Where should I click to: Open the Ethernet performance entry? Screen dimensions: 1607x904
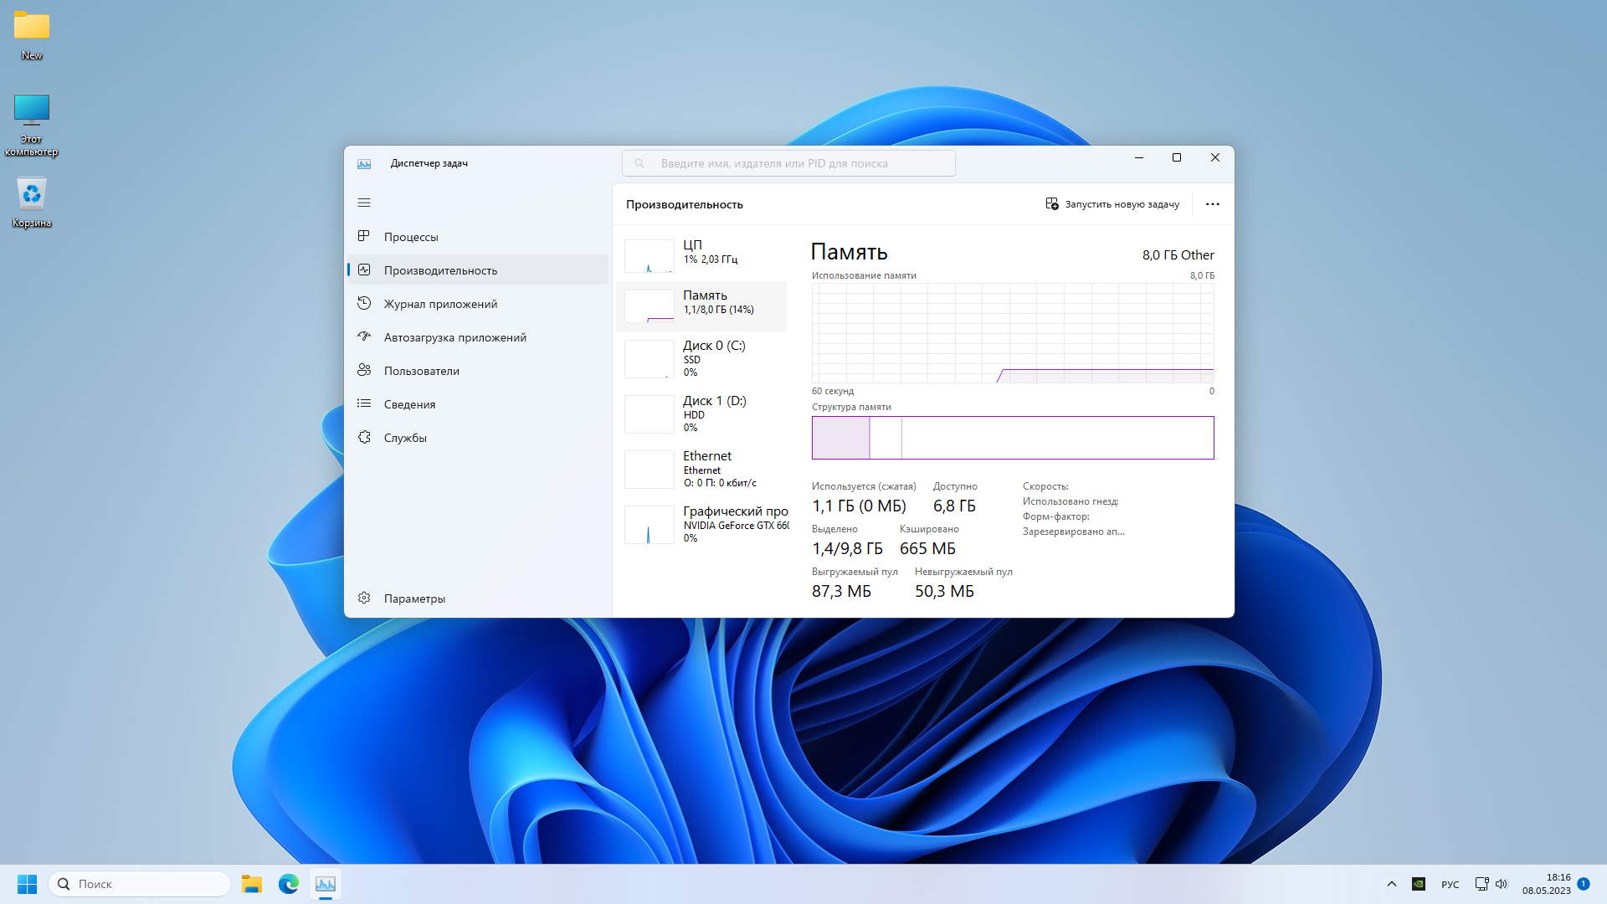pyautogui.click(x=703, y=469)
